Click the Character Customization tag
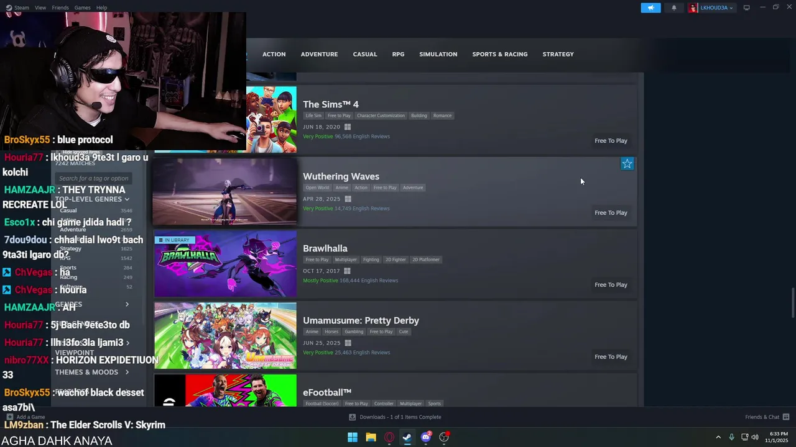Screen dimensions: 796x447 coord(381,115)
